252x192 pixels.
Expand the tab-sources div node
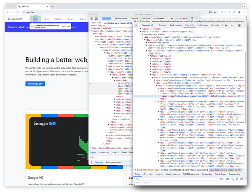coord(159,111)
